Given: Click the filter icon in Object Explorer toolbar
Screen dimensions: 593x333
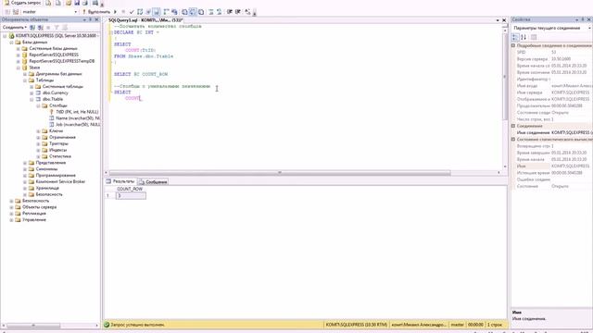Looking at the screenshot, I should pyautogui.click(x=57, y=27).
